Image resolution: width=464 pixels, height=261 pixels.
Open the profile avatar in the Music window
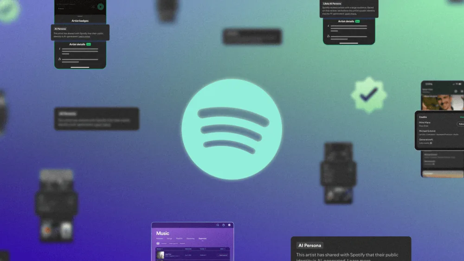(229, 225)
